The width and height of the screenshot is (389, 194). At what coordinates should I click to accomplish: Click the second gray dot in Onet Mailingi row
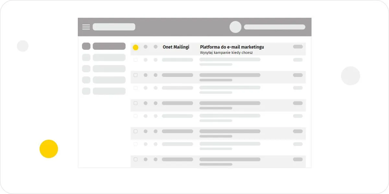(x=156, y=47)
